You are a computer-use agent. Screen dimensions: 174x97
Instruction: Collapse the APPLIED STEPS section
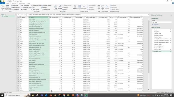pos(151,27)
